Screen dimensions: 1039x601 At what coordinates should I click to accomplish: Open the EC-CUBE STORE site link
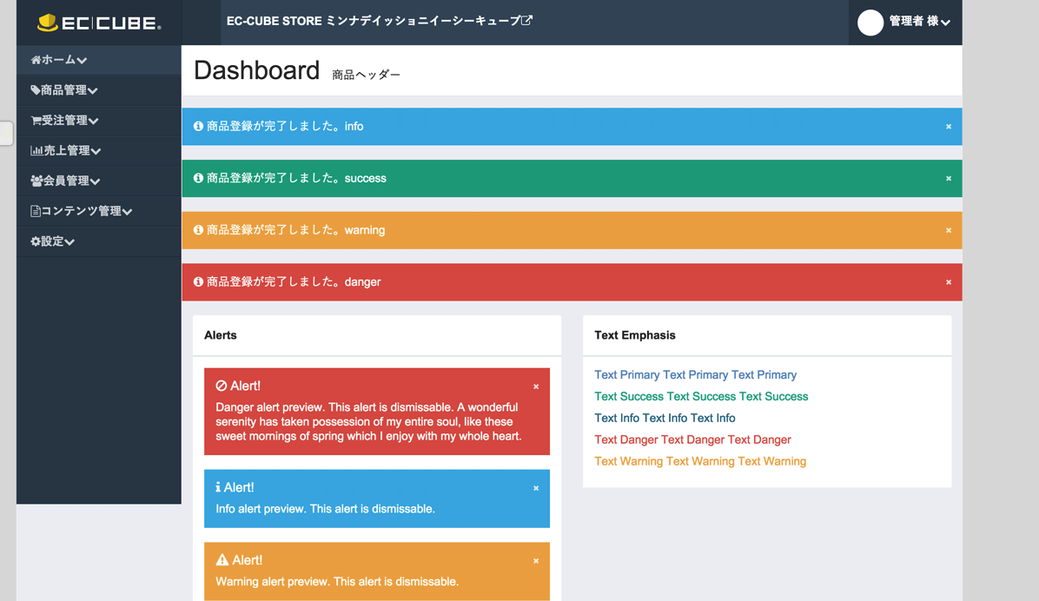374,21
